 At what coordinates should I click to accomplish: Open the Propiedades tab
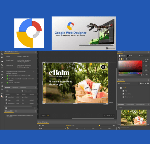click(x=130, y=104)
